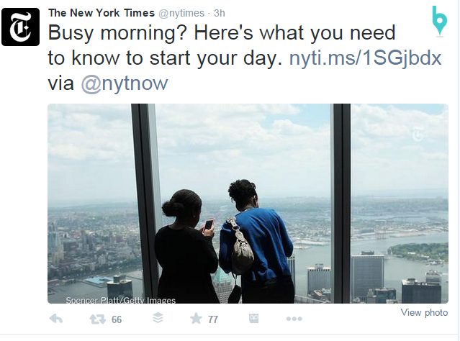Click the icon right of the star count
460x341 pixels.
click(253, 319)
